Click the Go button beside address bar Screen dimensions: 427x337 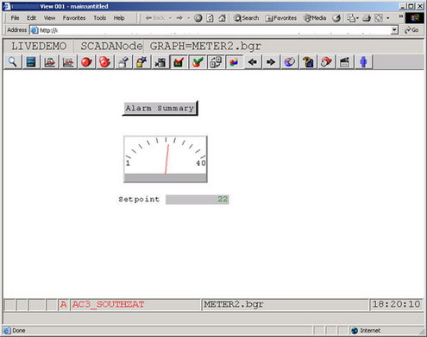click(411, 30)
